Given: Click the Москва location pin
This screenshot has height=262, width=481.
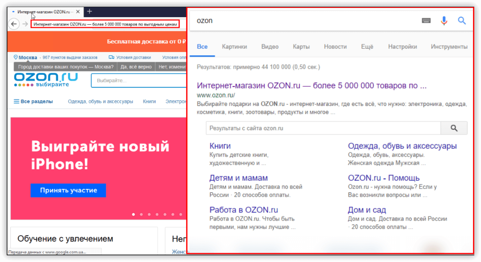Looking at the screenshot, I should (x=15, y=57).
